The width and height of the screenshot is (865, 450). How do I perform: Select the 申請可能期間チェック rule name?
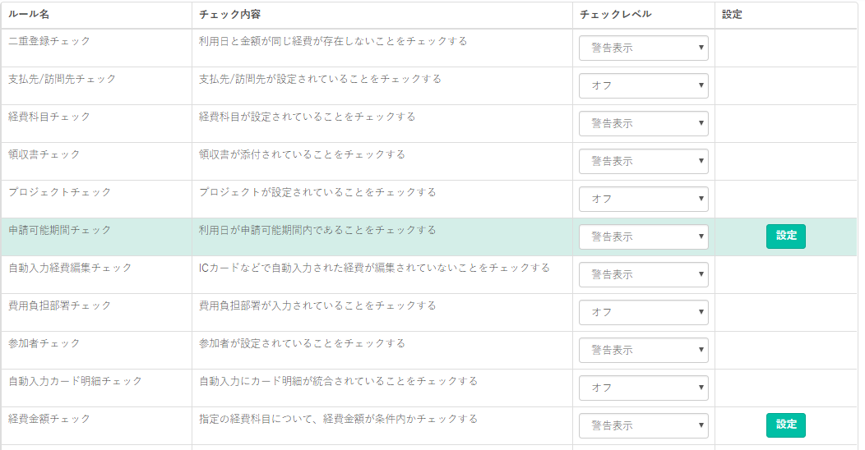click(59, 230)
